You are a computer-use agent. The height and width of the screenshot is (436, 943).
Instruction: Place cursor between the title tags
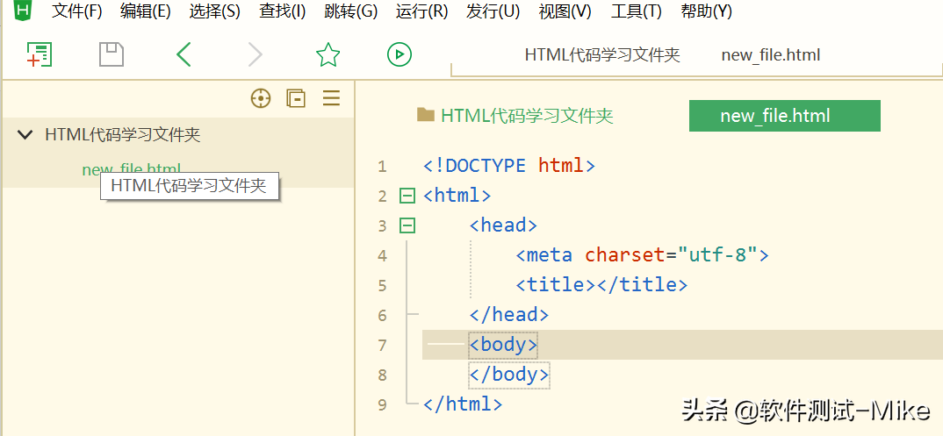(x=595, y=285)
